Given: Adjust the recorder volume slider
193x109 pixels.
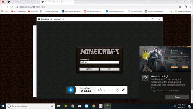Looking at the screenshot, I should click(109, 91).
